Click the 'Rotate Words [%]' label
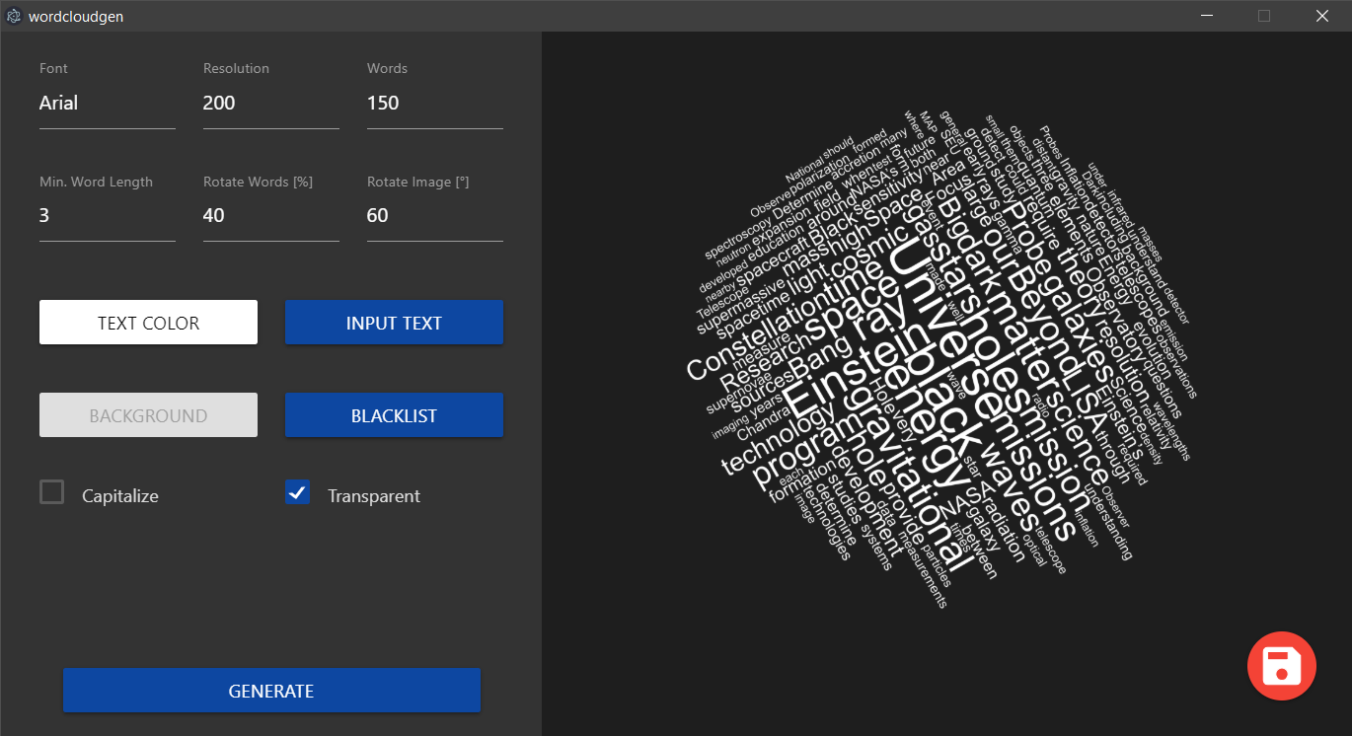Viewport: 1352px width, 736px height. tap(258, 182)
